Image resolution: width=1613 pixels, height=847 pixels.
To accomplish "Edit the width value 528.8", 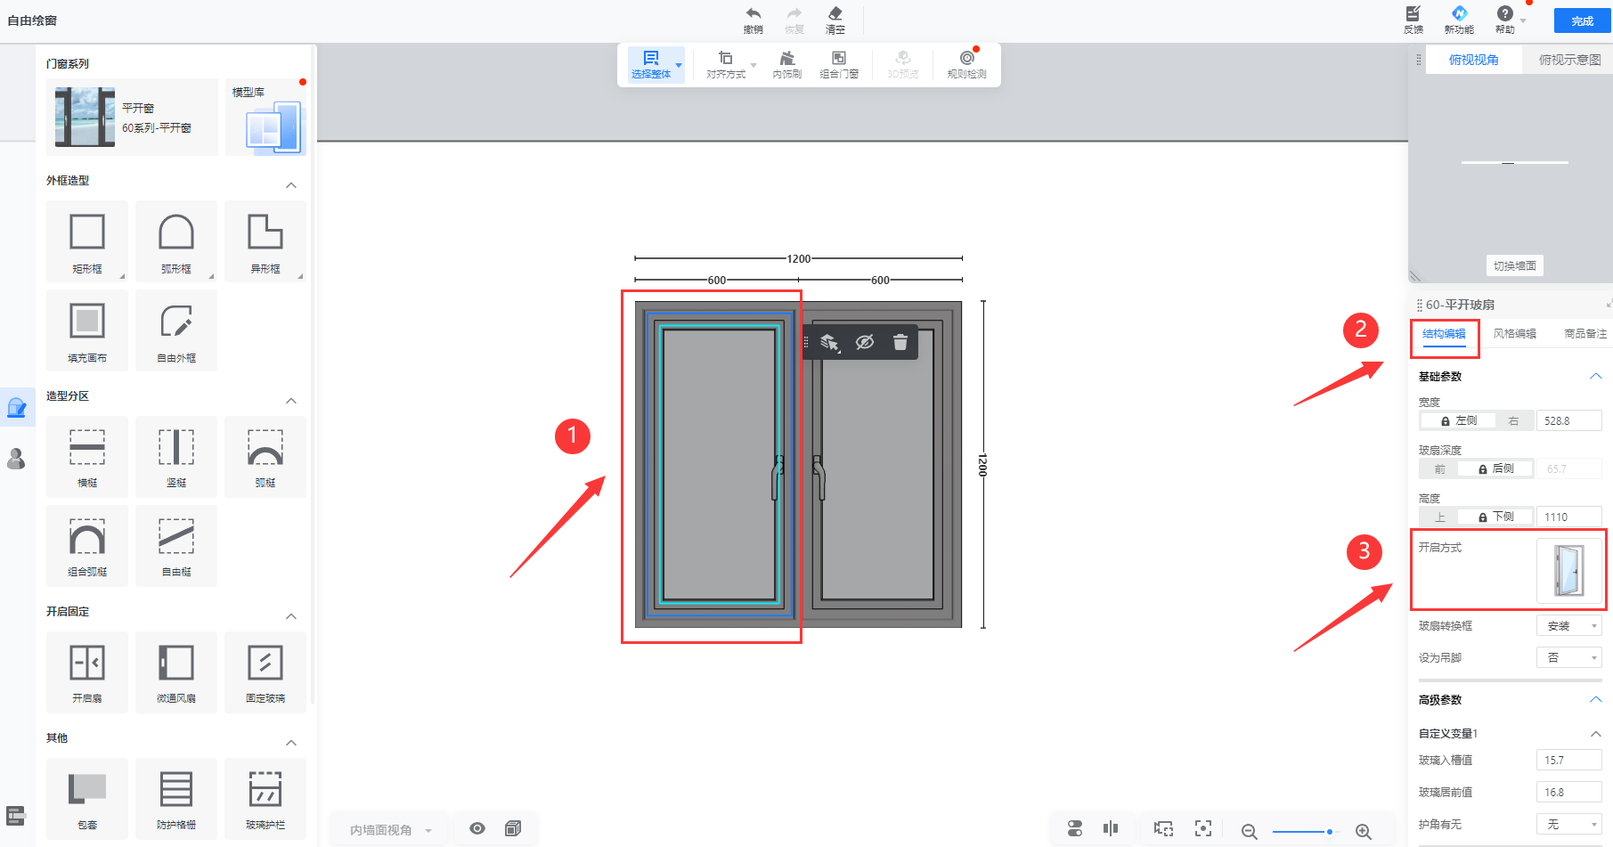I will pyautogui.click(x=1569, y=420).
